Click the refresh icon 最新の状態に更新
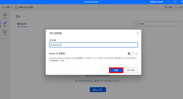183x99 pixels. coord(16,7)
